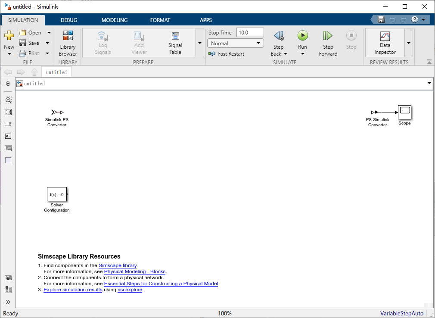Click VariableStepAuto solver link in status bar
Screen dimensions: 435x318
tap(402, 313)
